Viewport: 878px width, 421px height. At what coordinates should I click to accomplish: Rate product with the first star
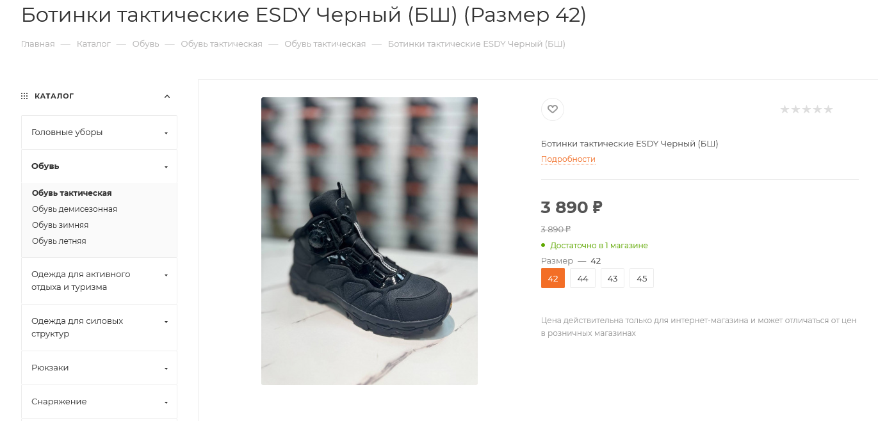(x=785, y=109)
